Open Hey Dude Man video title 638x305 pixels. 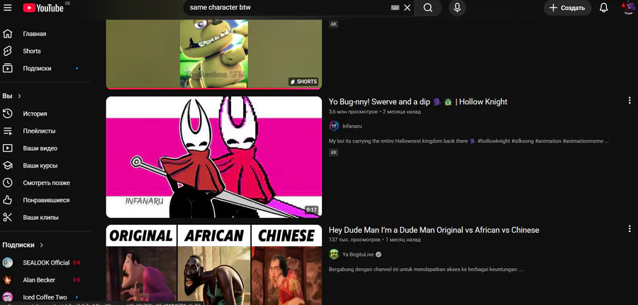point(434,230)
